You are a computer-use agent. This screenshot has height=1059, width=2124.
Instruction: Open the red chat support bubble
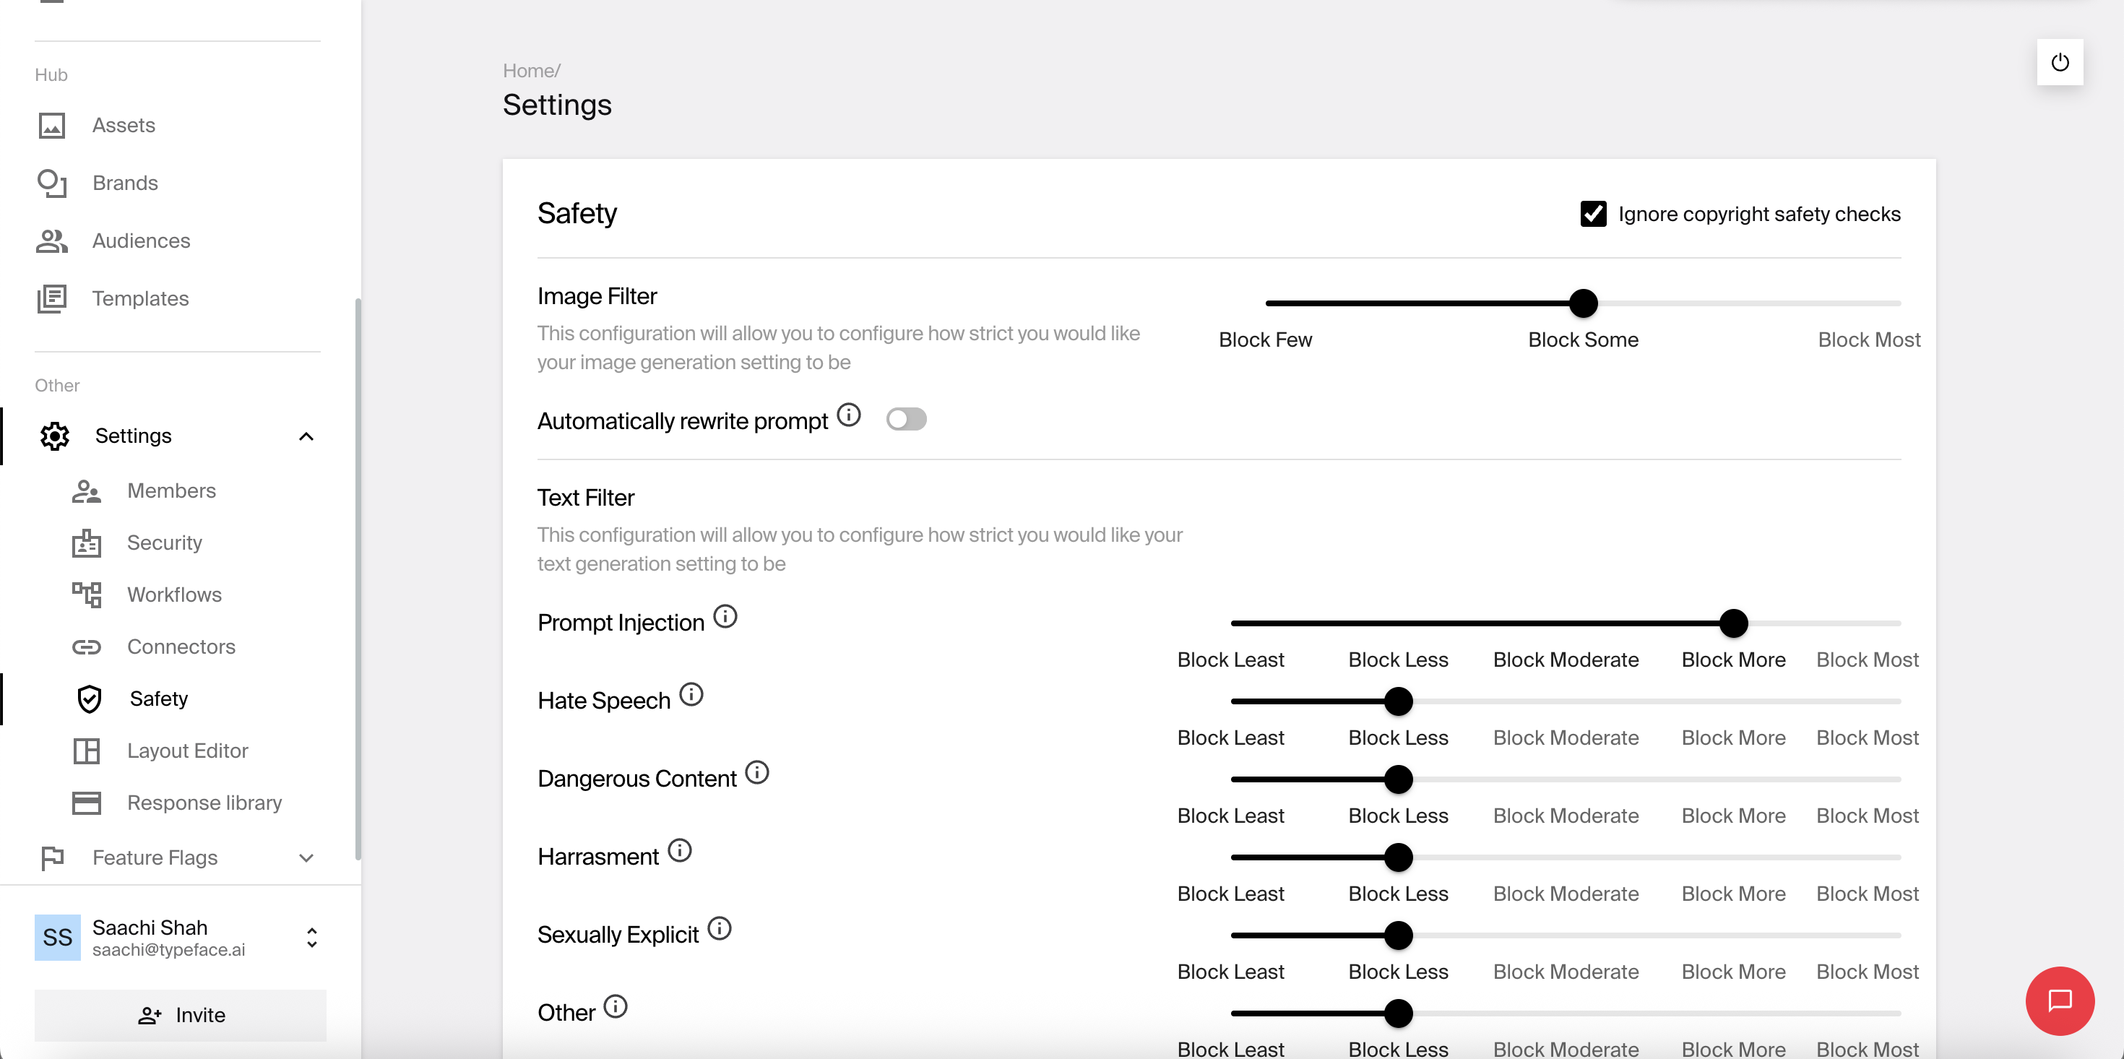2060,1000
